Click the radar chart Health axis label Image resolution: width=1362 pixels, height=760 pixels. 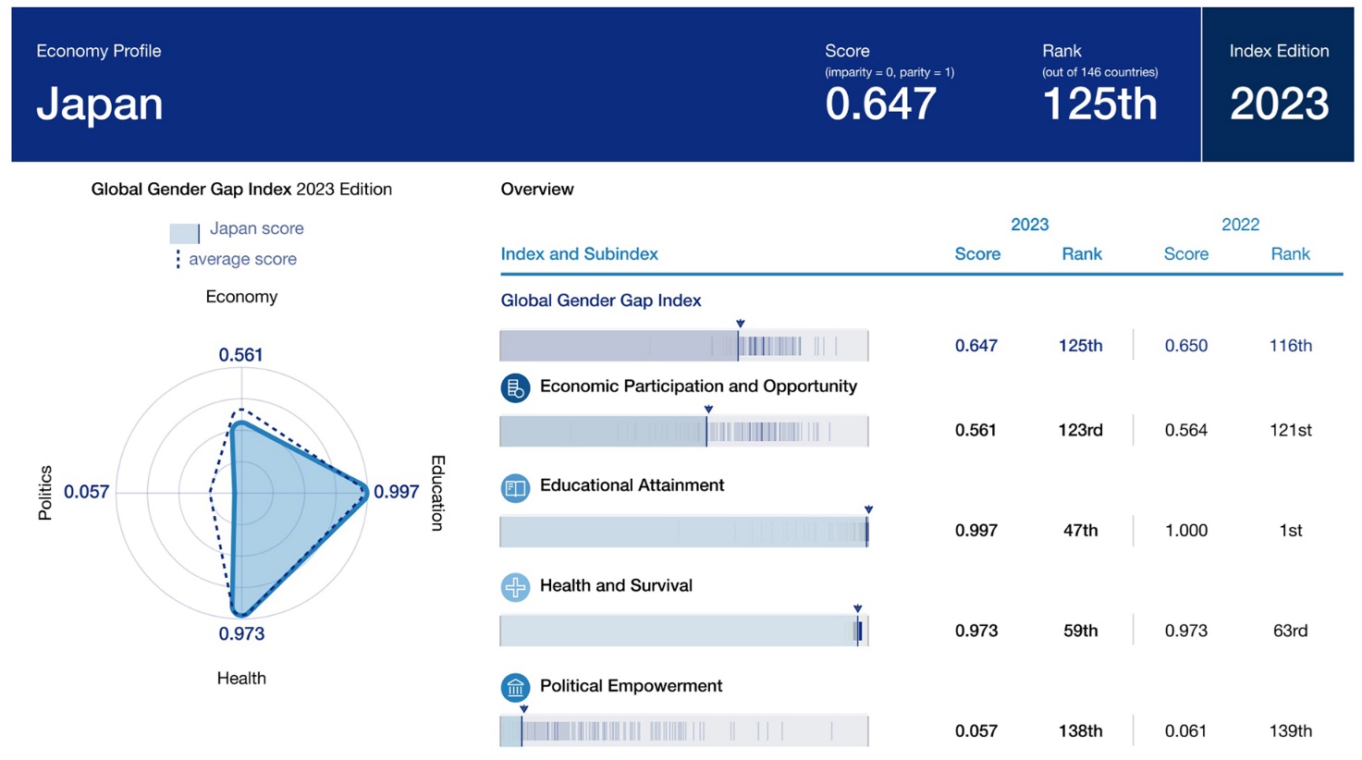(241, 679)
